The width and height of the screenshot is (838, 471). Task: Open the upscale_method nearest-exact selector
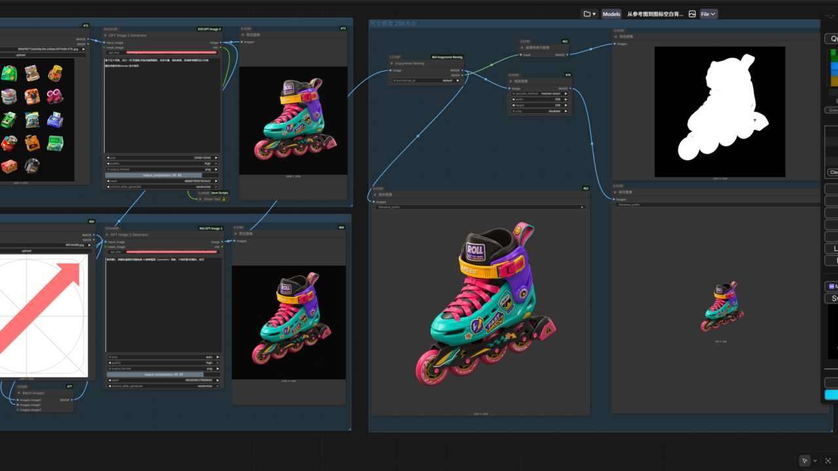pyautogui.click(x=539, y=94)
